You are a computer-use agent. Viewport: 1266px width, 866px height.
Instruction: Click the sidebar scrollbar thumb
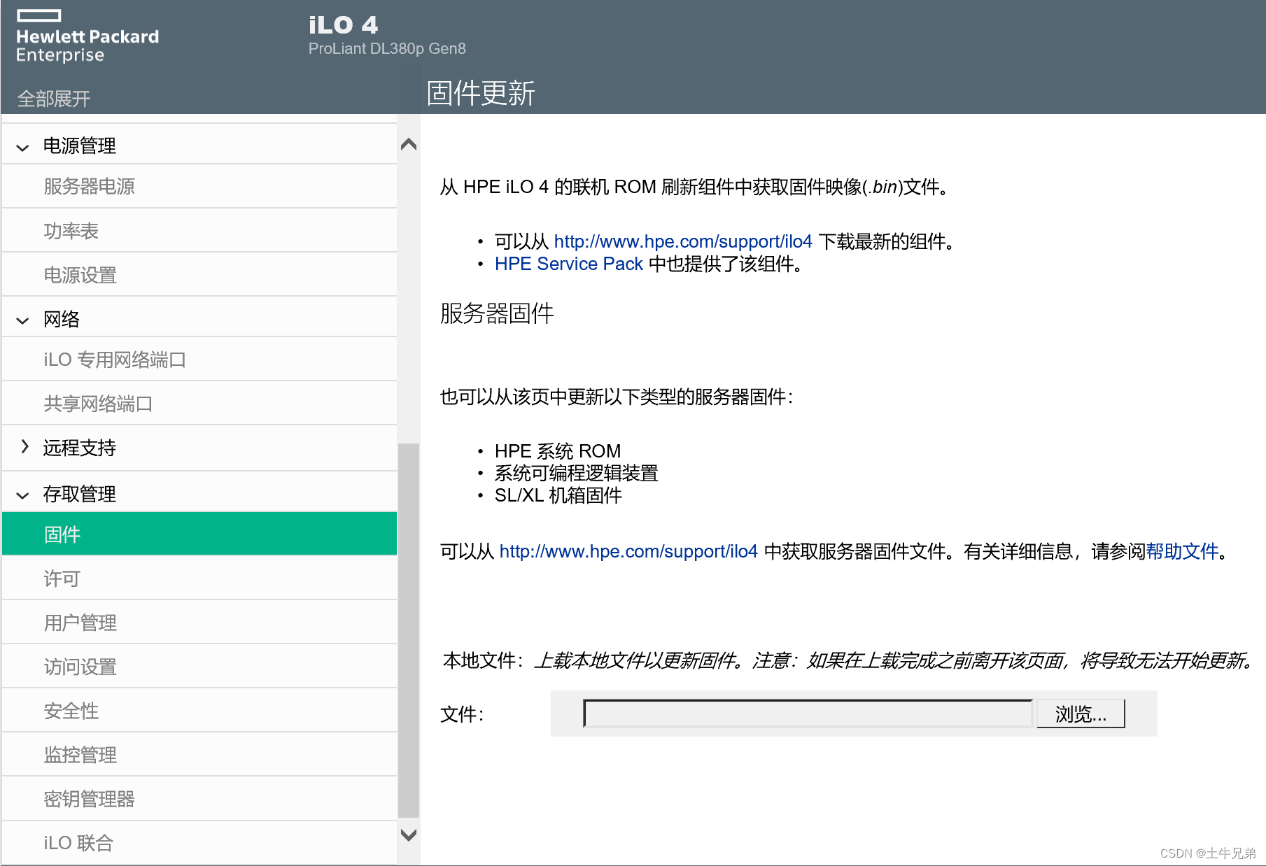(409, 630)
